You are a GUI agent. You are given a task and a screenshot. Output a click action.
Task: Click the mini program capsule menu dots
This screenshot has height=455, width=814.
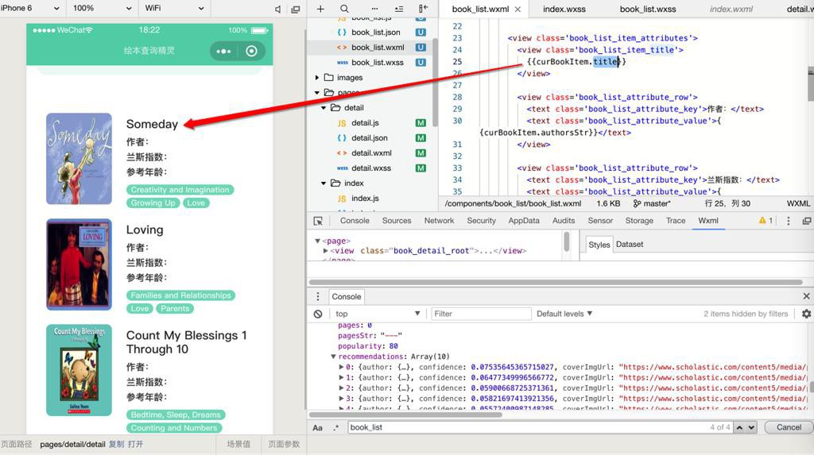pos(223,52)
